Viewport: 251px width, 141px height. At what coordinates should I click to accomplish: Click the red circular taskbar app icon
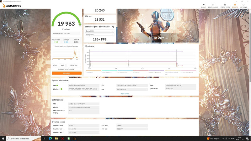coord(62,138)
